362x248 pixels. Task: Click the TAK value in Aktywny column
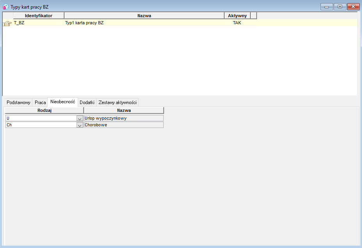click(x=237, y=23)
